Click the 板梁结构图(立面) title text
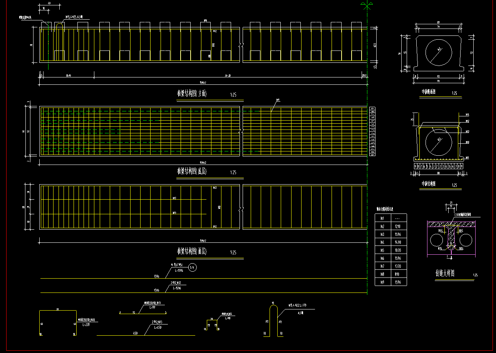The width and height of the screenshot is (496, 353). point(192,94)
